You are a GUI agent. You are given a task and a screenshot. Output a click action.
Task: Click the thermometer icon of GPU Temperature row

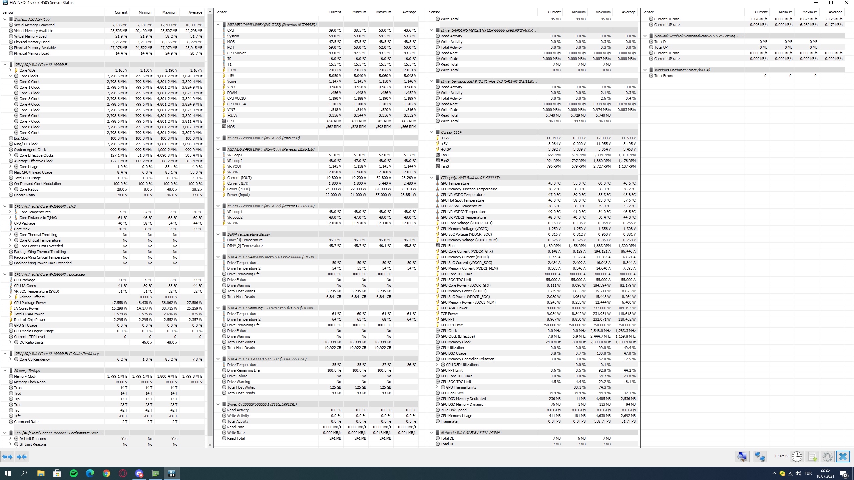[438, 183]
